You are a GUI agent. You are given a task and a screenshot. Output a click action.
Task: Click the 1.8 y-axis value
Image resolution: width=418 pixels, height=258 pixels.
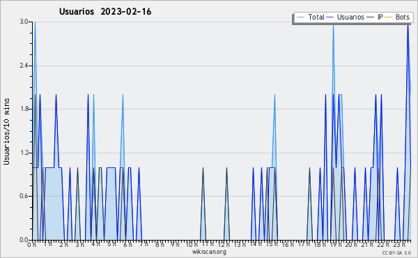(x=24, y=109)
